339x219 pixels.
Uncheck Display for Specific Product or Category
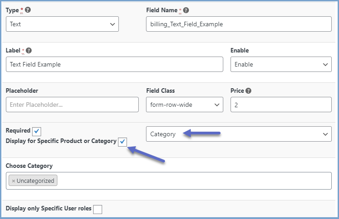point(122,142)
